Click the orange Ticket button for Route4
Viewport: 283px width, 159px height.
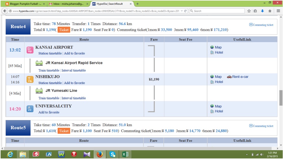tap(64, 30)
